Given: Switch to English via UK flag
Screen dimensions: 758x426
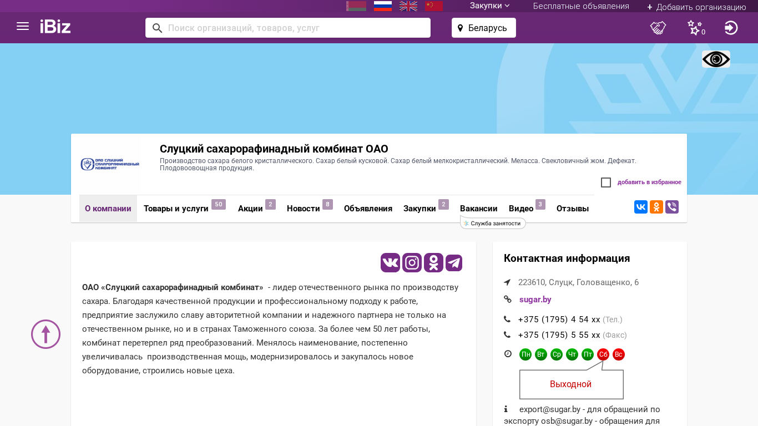Looking at the screenshot, I should pyautogui.click(x=408, y=6).
